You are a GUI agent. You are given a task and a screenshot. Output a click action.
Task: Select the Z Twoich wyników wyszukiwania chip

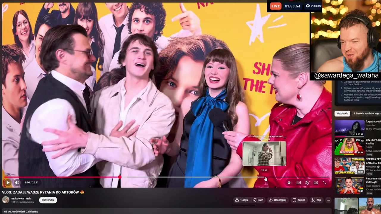(x=367, y=114)
